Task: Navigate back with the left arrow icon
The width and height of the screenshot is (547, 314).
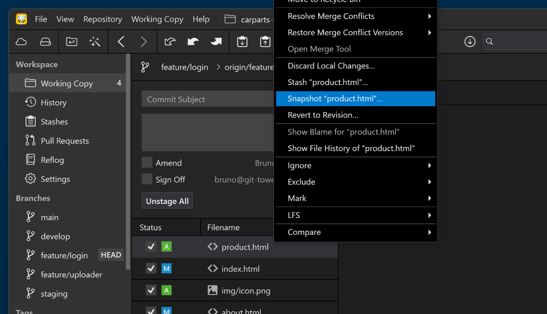Action: (x=121, y=42)
